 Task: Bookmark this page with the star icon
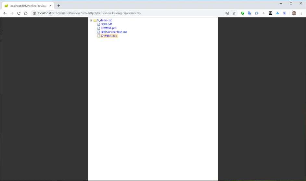tap(234, 13)
